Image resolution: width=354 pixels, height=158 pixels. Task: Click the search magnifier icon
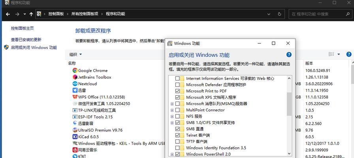point(348,14)
